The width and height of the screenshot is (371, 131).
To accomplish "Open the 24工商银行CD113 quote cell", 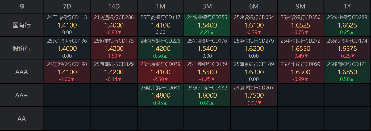I will (x=67, y=25).
